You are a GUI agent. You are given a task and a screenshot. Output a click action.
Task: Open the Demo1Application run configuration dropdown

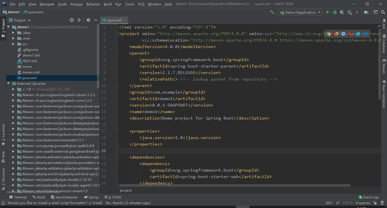[x=300, y=12]
